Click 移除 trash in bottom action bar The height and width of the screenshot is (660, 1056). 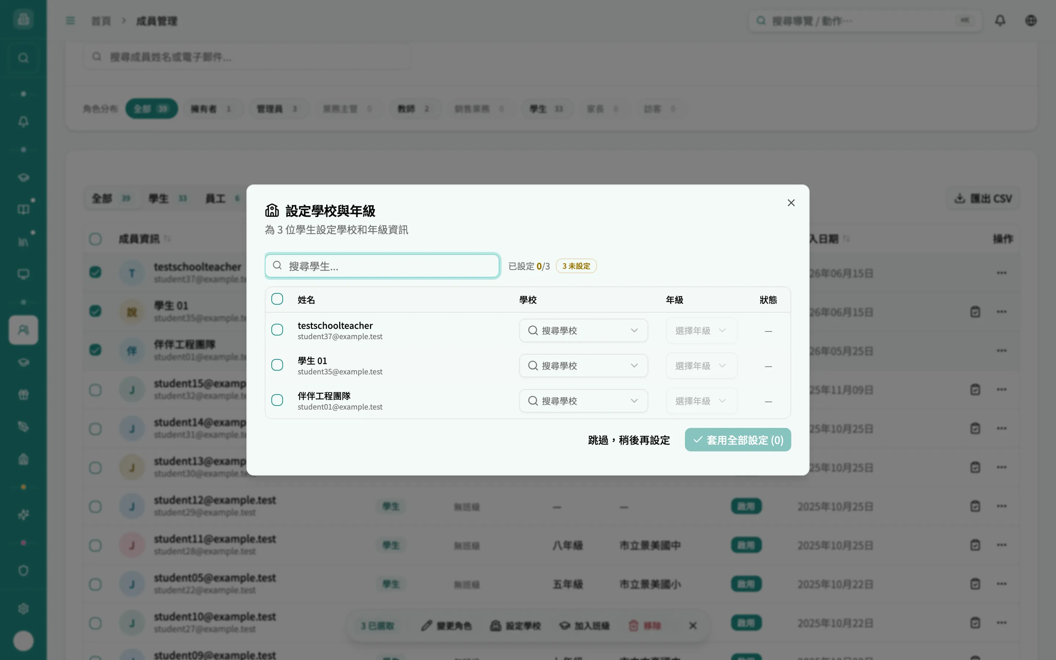pos(645,626)
